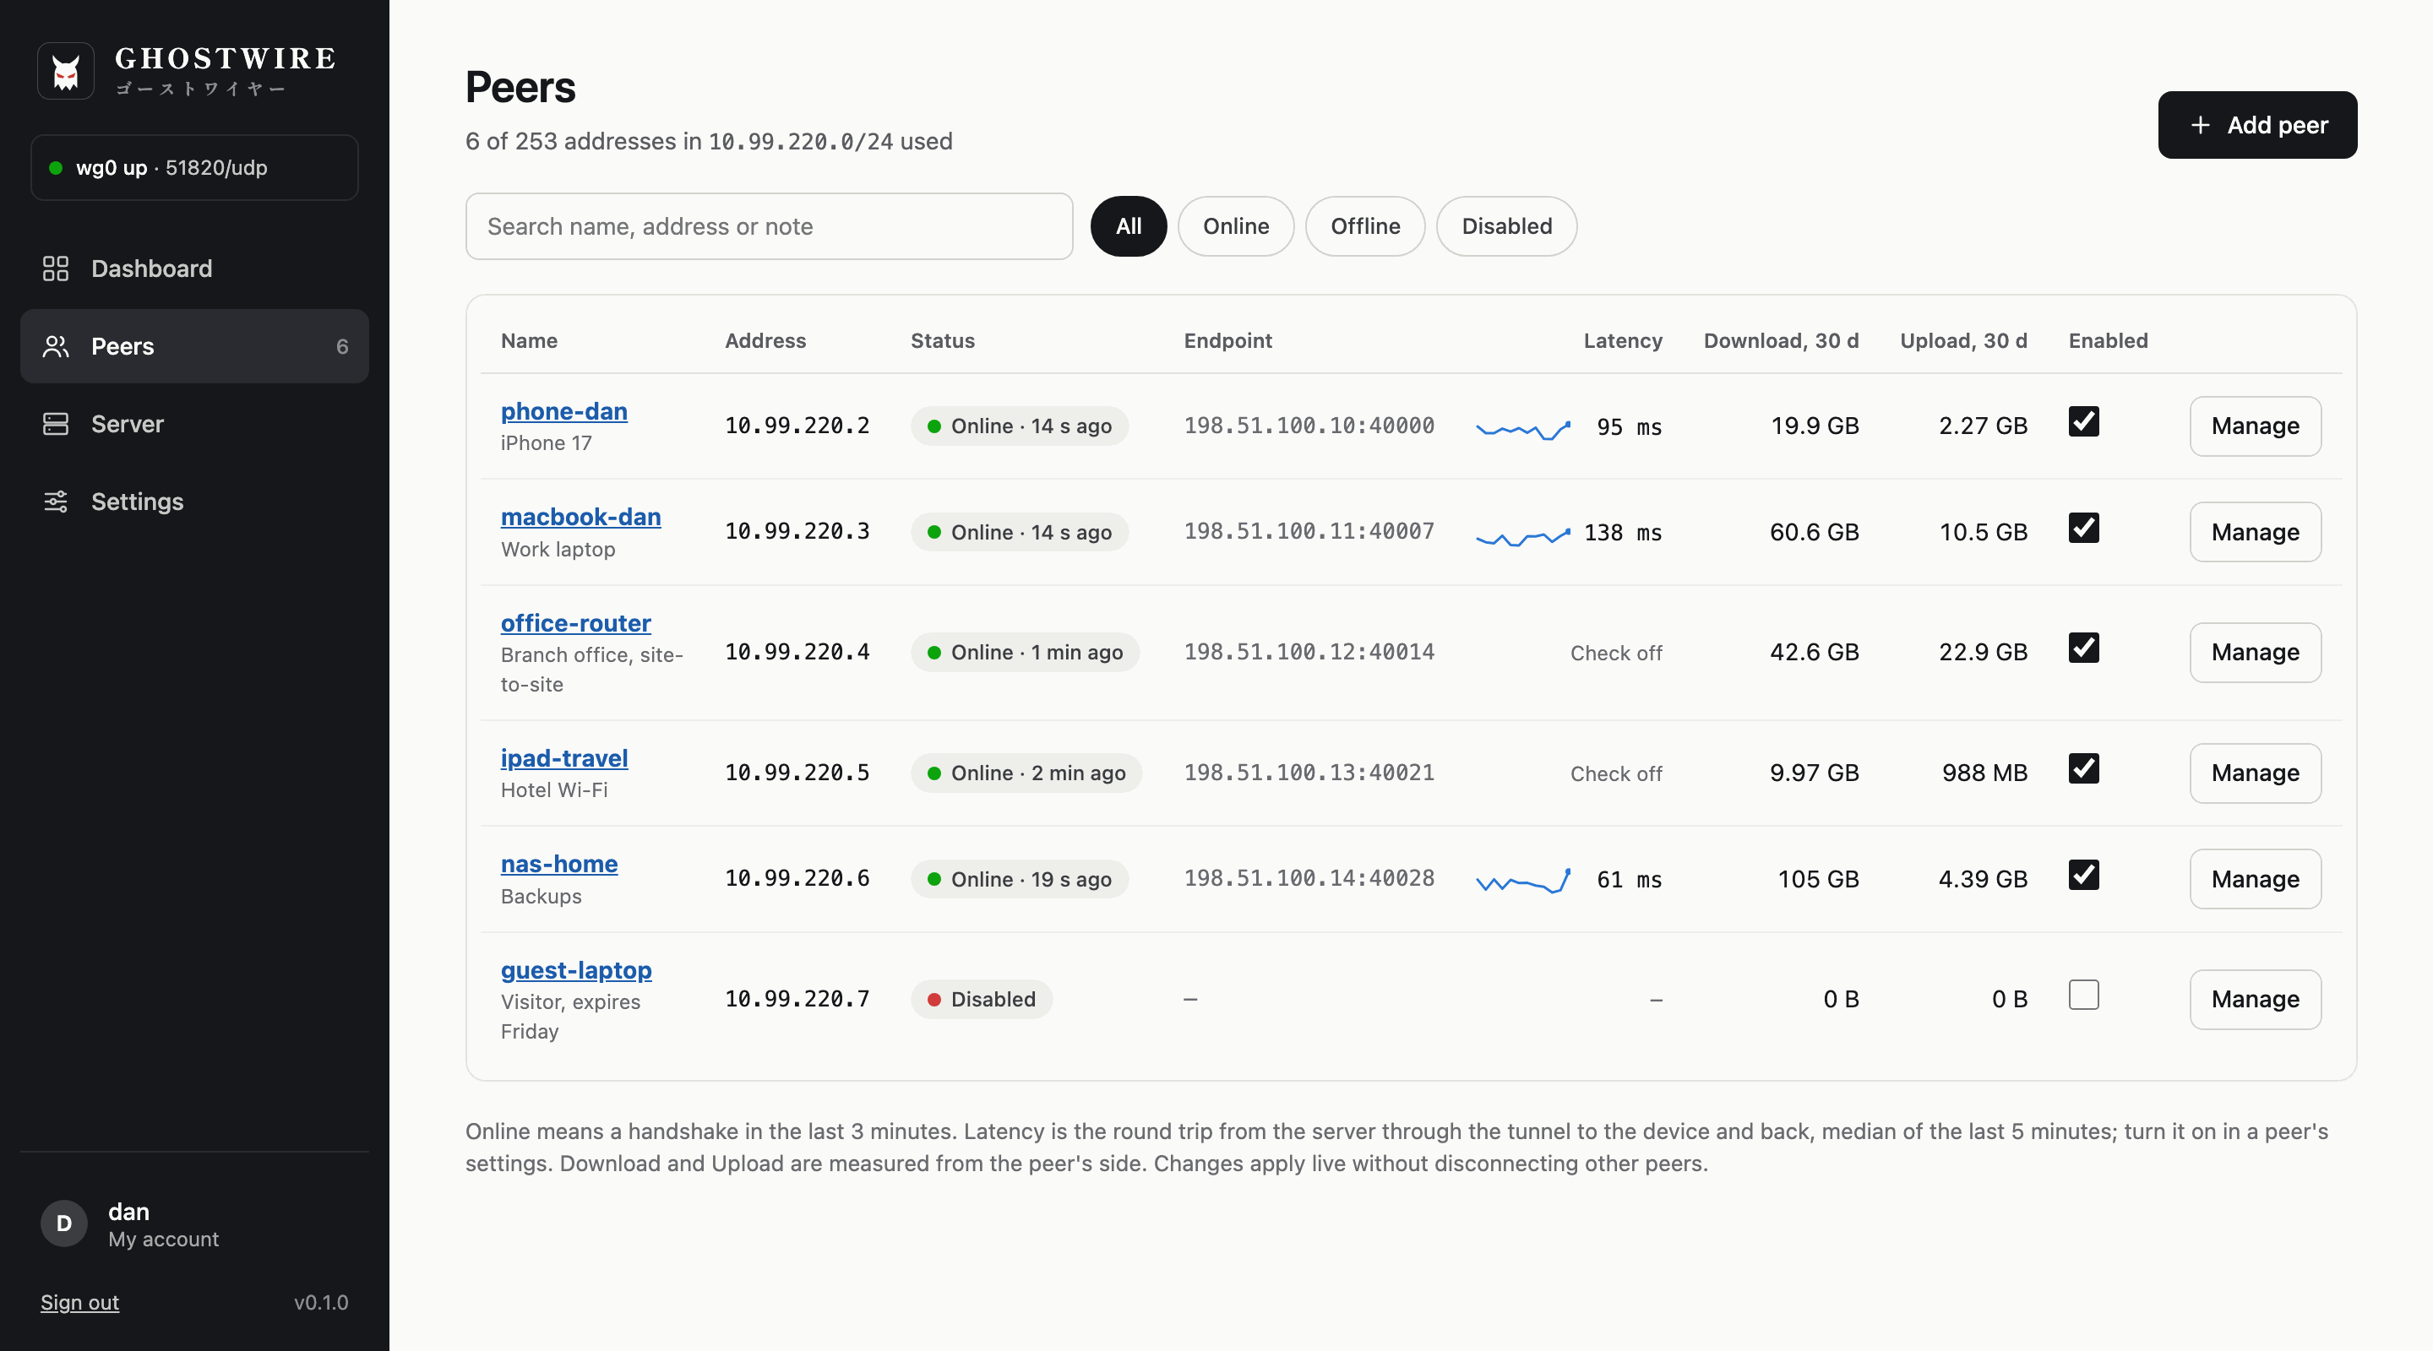Click the 988 MB upload value
This screenshot has height=1351, width=2433.
[x=1984, y=774]
